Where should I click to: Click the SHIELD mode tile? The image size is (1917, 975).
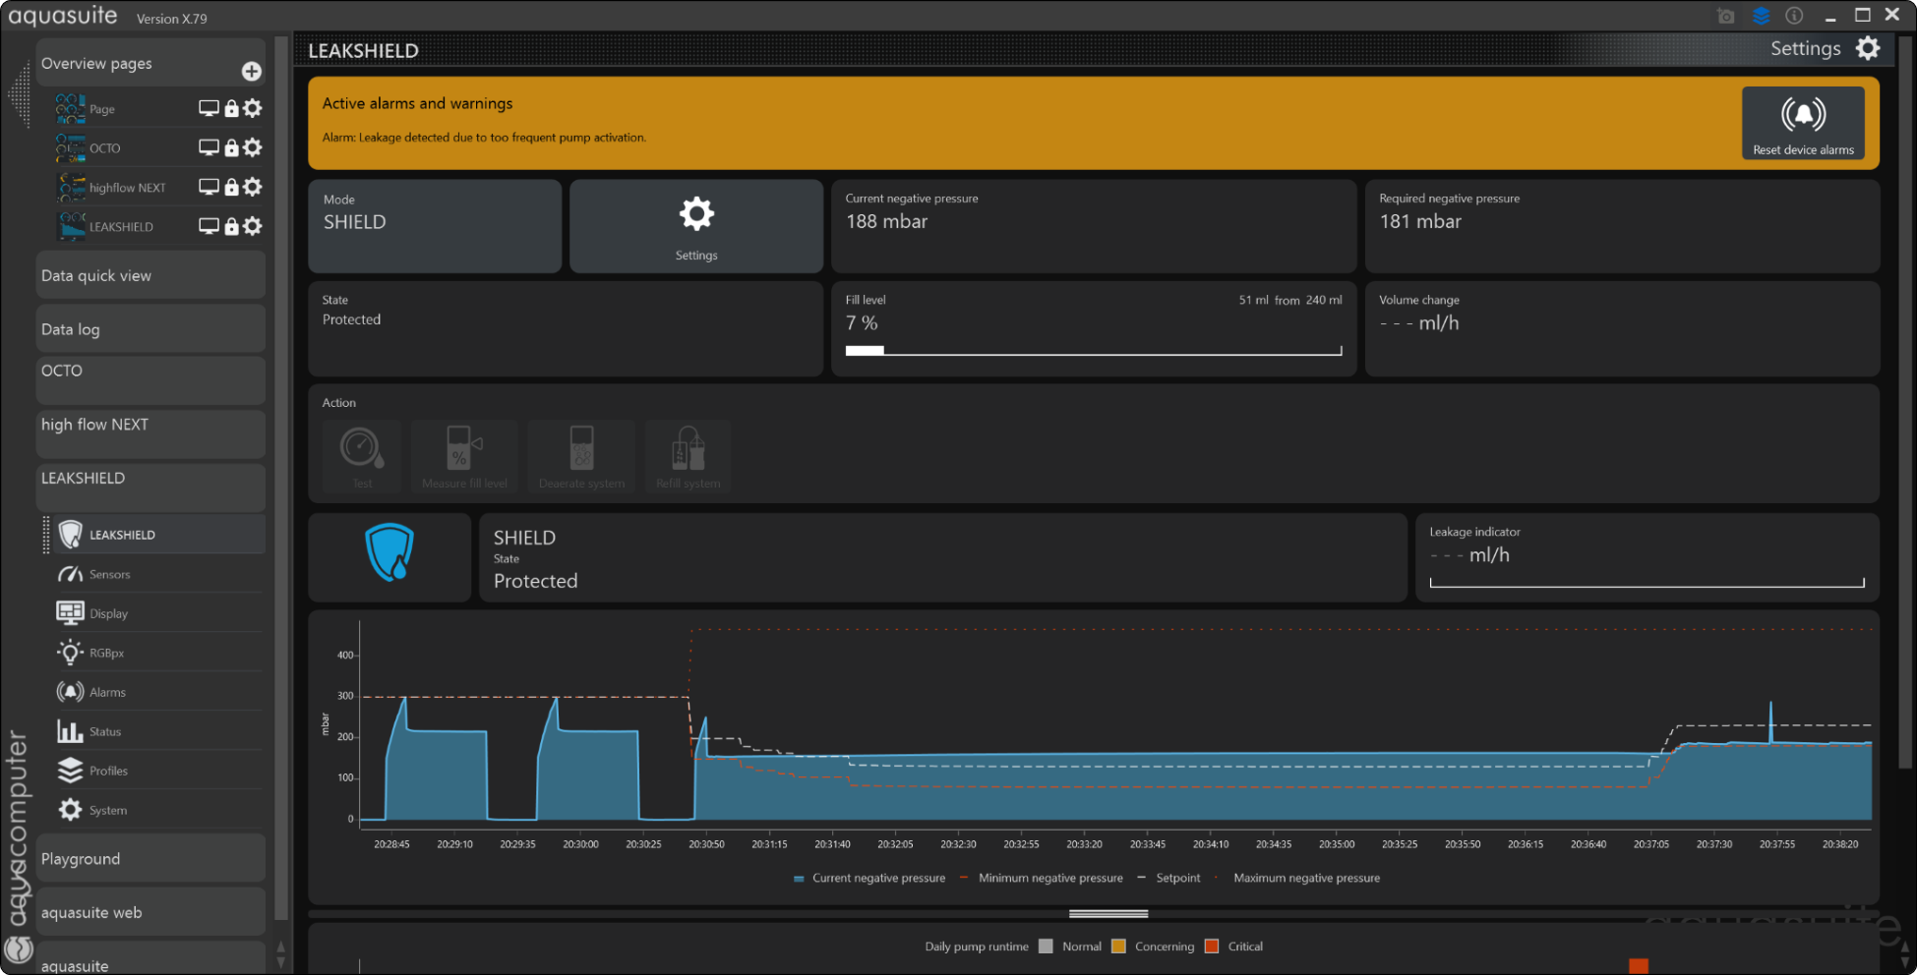click(435, 225)
